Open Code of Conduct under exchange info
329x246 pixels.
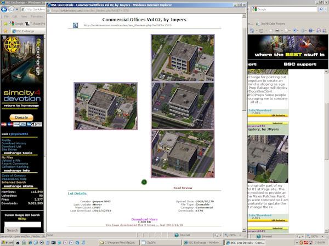14,175
